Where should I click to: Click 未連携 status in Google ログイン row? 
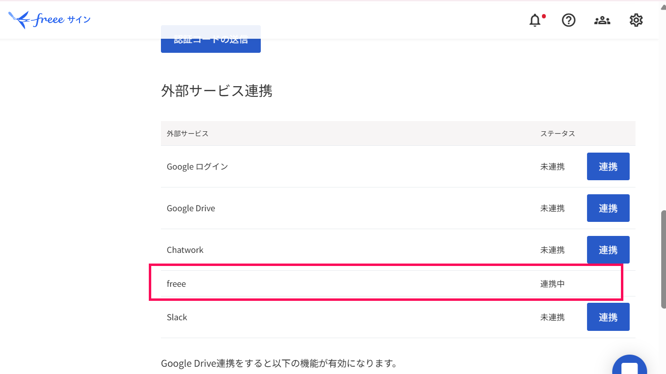tap(553, 167)
